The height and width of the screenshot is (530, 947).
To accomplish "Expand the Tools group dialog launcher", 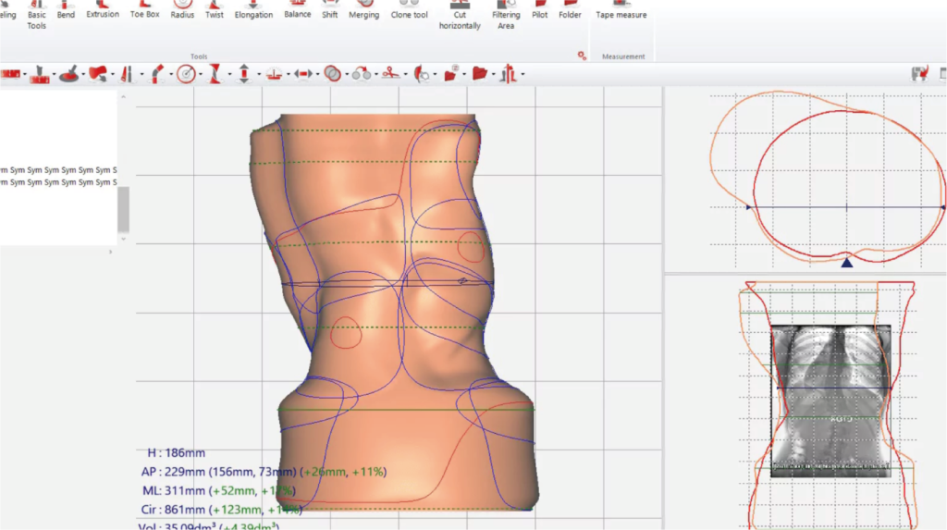I will (582, 56).
